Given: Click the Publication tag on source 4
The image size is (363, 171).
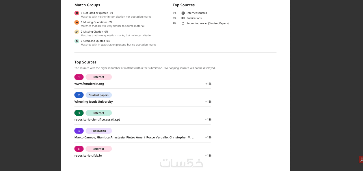Looking at the screenshot, I should click(x=98, y=131).
